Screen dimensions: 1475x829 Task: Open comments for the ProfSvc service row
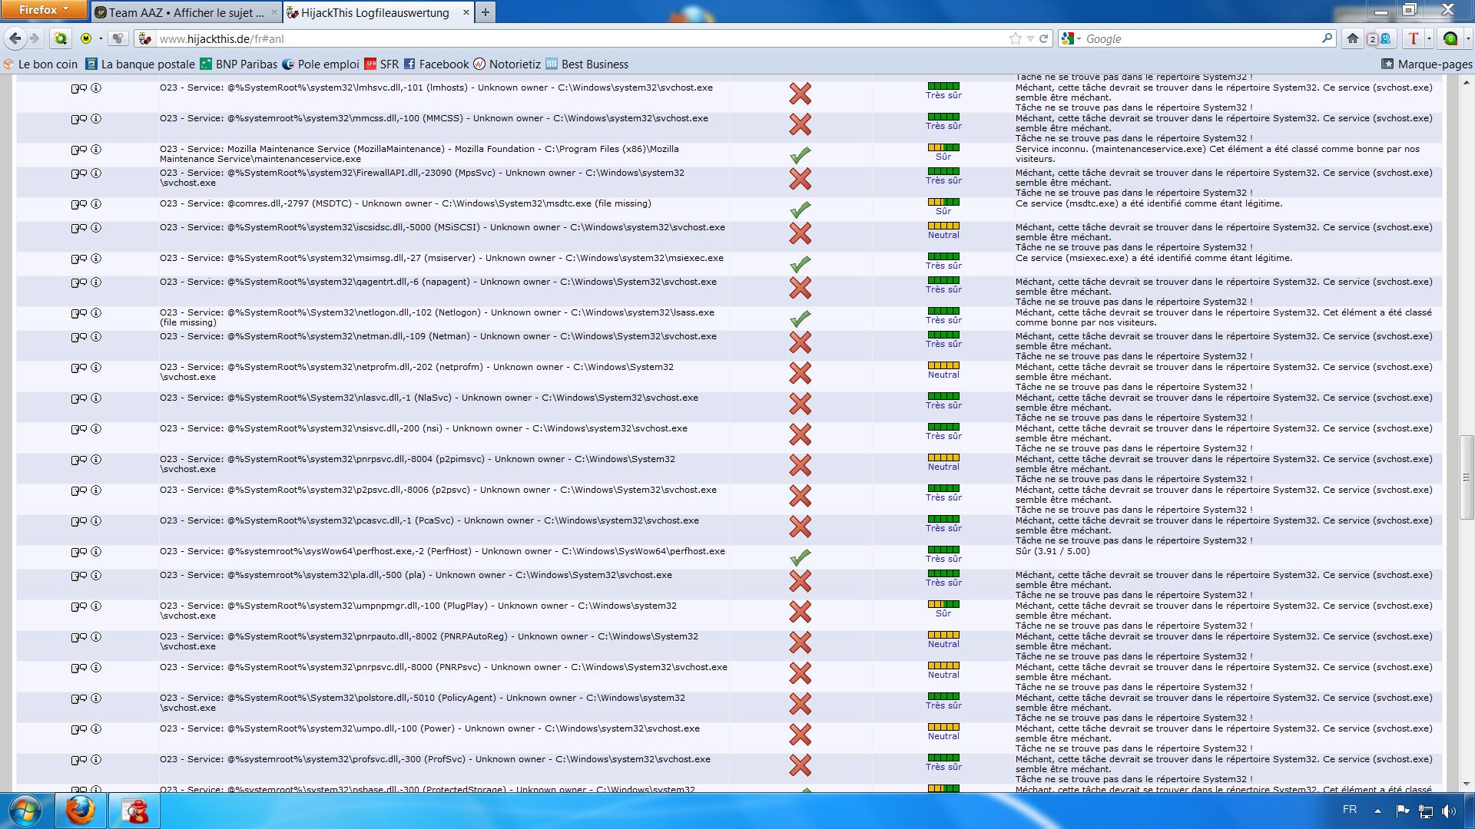tap(79, 760)
